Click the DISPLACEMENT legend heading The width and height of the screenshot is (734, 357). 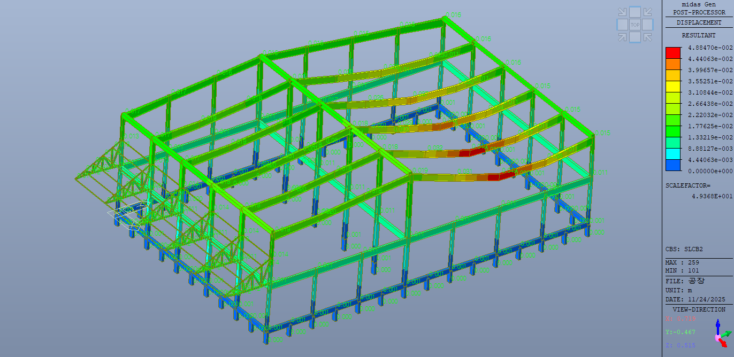click(x=699, y=23)
